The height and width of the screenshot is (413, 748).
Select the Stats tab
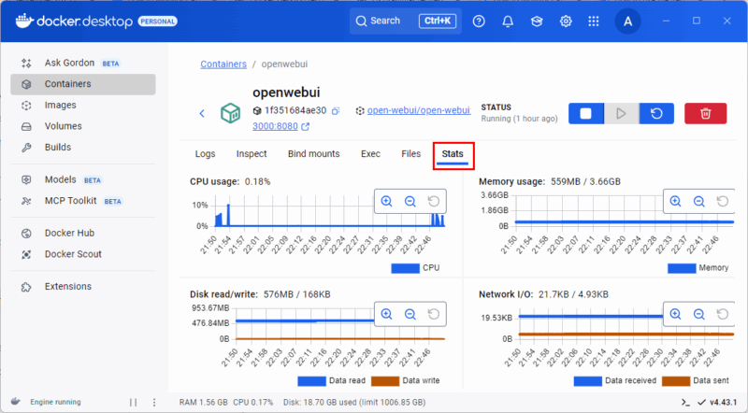(x=453, y=154)
